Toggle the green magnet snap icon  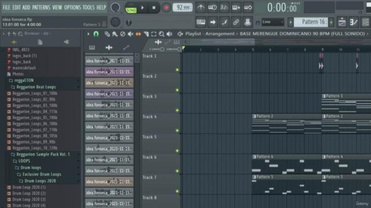pos(96,34)
